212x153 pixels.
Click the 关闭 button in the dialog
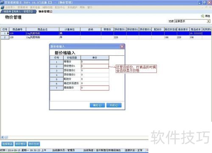(x=114, y=105)
